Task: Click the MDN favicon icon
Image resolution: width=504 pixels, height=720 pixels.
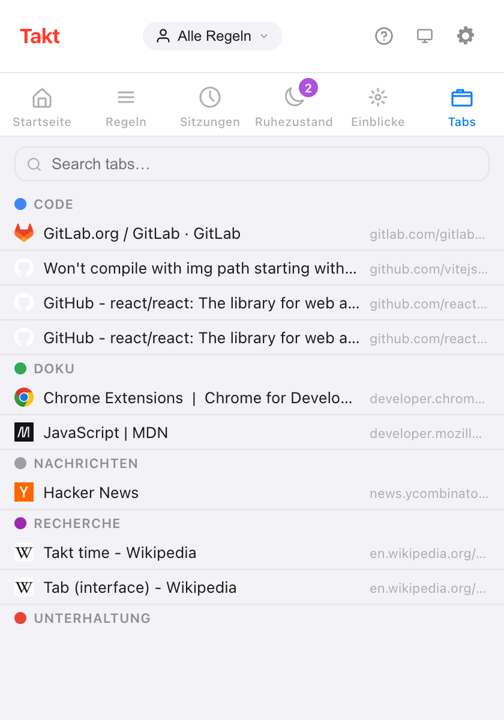Action: [x=24, y=432]
